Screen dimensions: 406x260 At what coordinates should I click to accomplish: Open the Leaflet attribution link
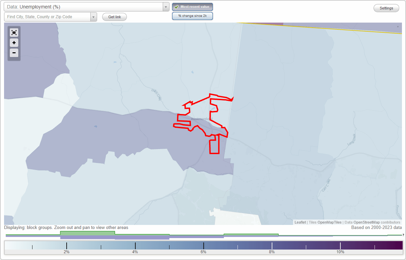[300, 222]
